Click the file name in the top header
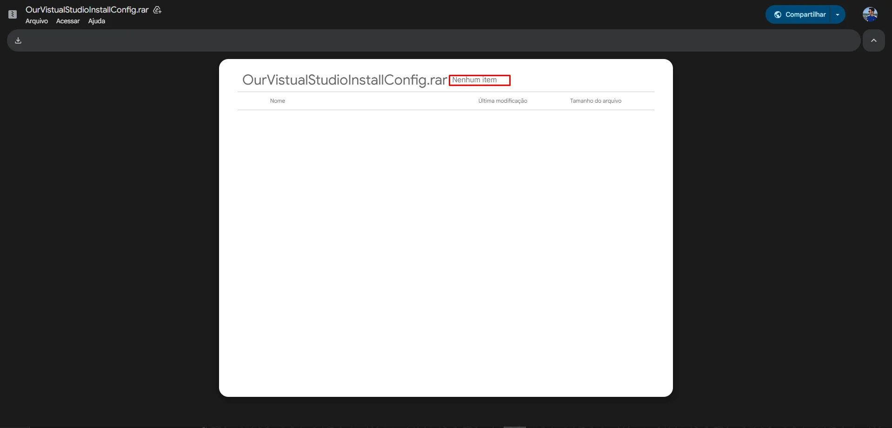This screenshot has width=892, height=428. pyautogui.click(x=87, y=10)
